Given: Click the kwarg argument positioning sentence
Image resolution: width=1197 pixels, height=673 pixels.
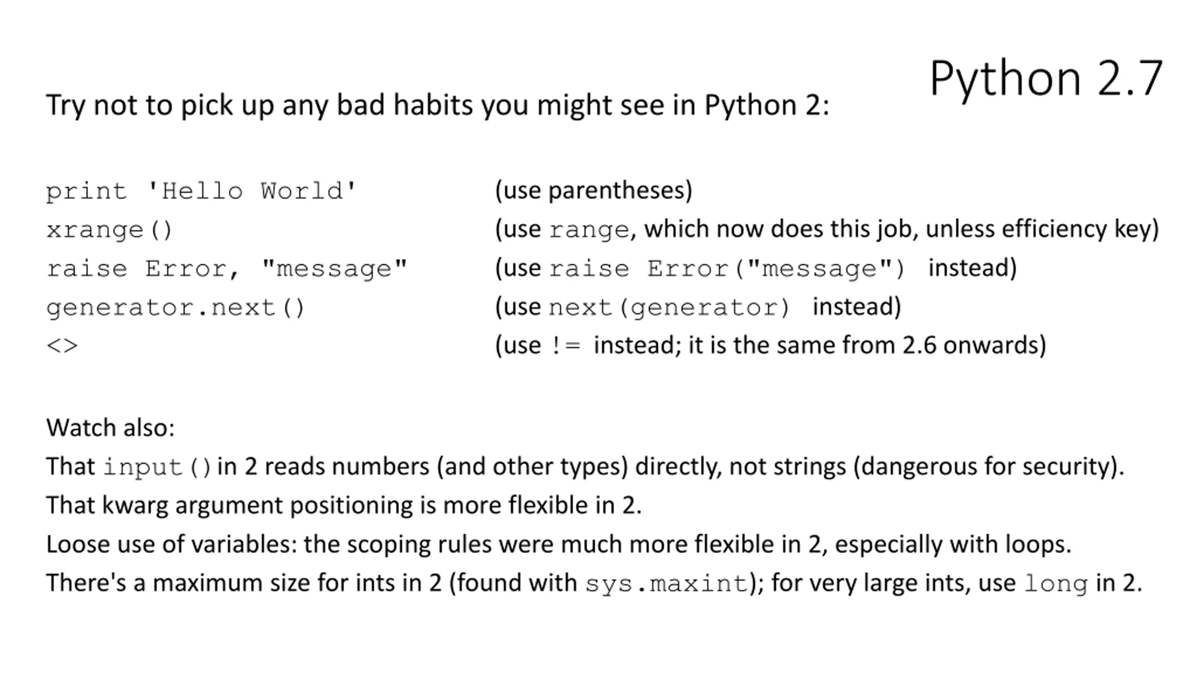Looking at the screenshot, I should (344, 506).
